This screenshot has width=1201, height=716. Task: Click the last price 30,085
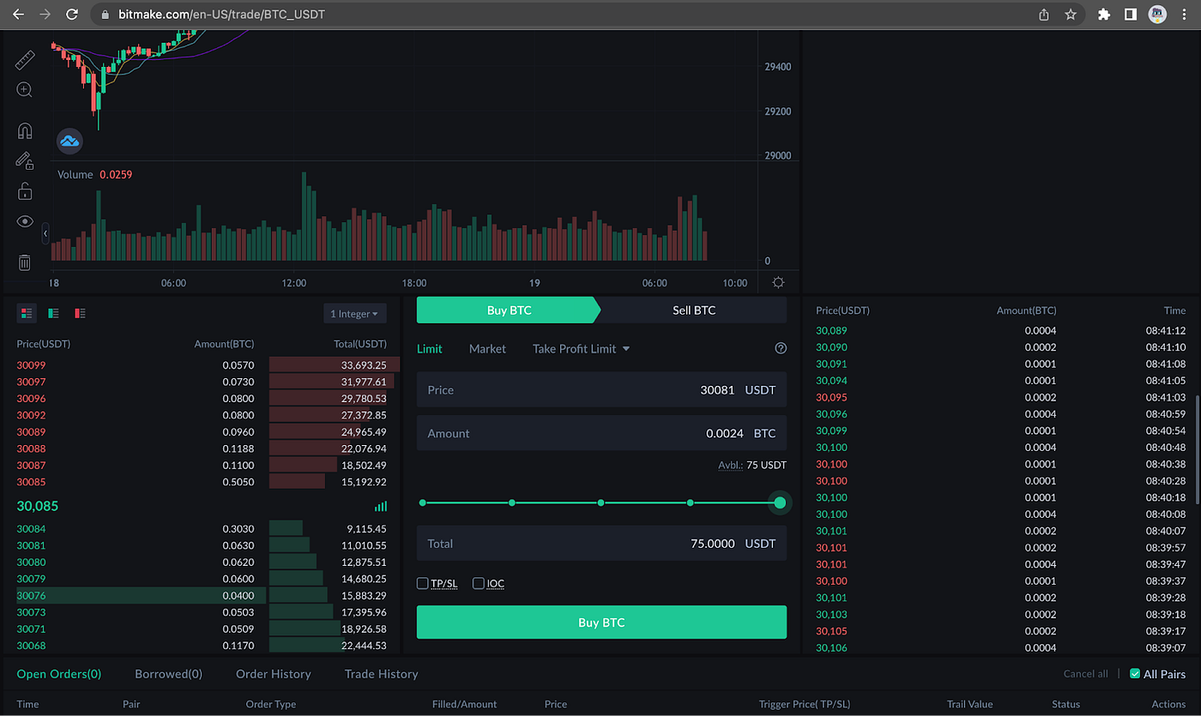tap(38, 506)
